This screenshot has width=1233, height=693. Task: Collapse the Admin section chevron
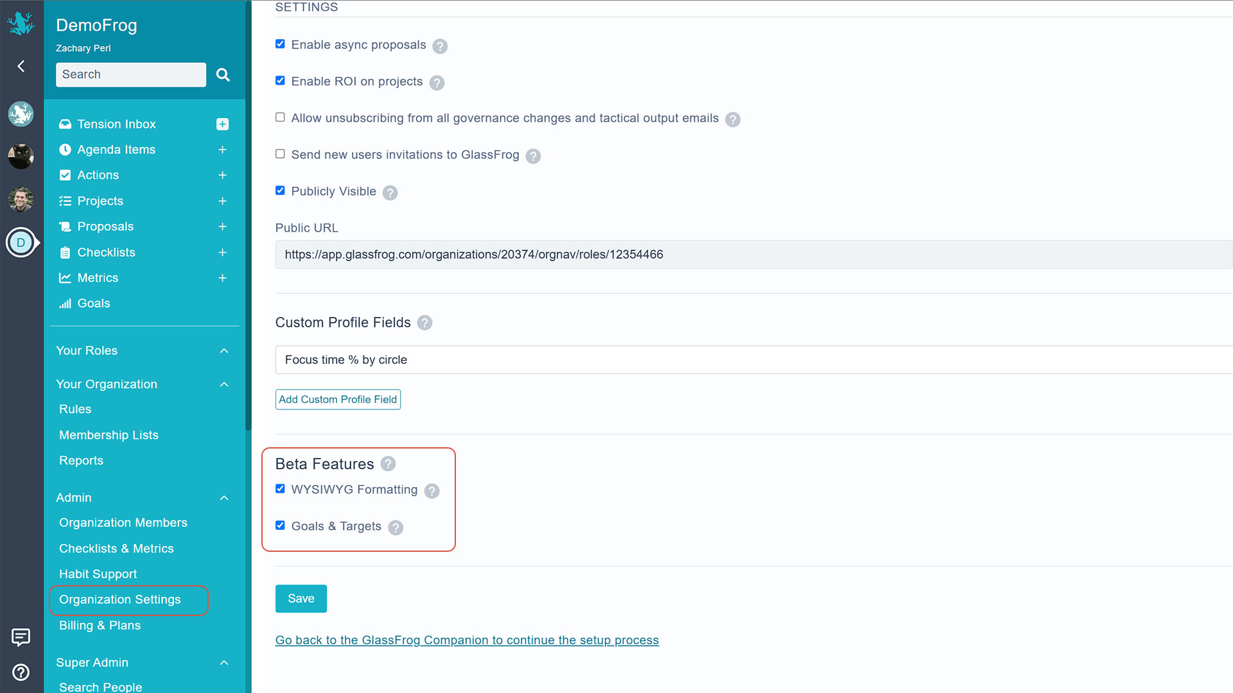224,498
